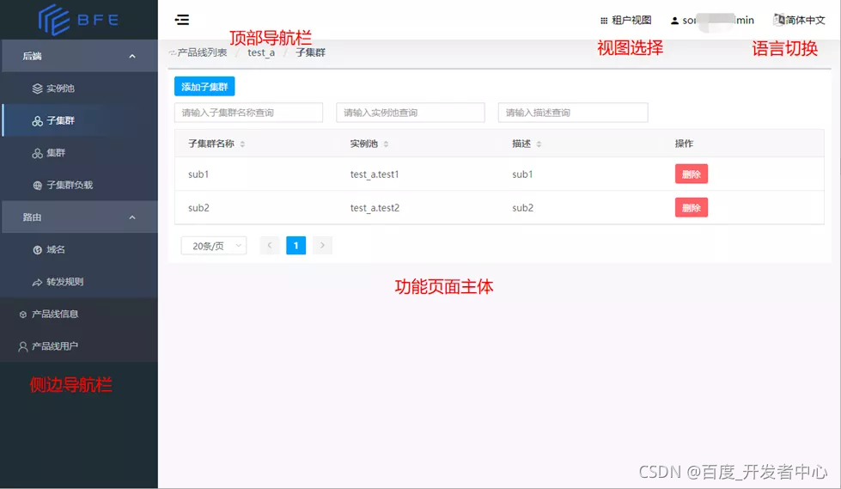Sort by 子集群名称 column sort arrows
Viewport: 841px width, 489px height.
click(x=242, y=144)
